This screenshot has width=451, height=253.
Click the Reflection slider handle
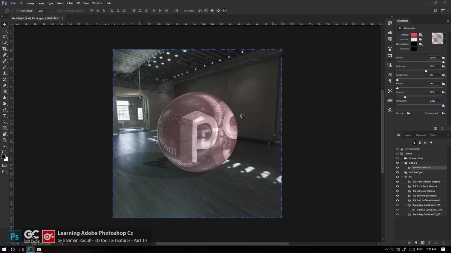(x=426, y=71)
